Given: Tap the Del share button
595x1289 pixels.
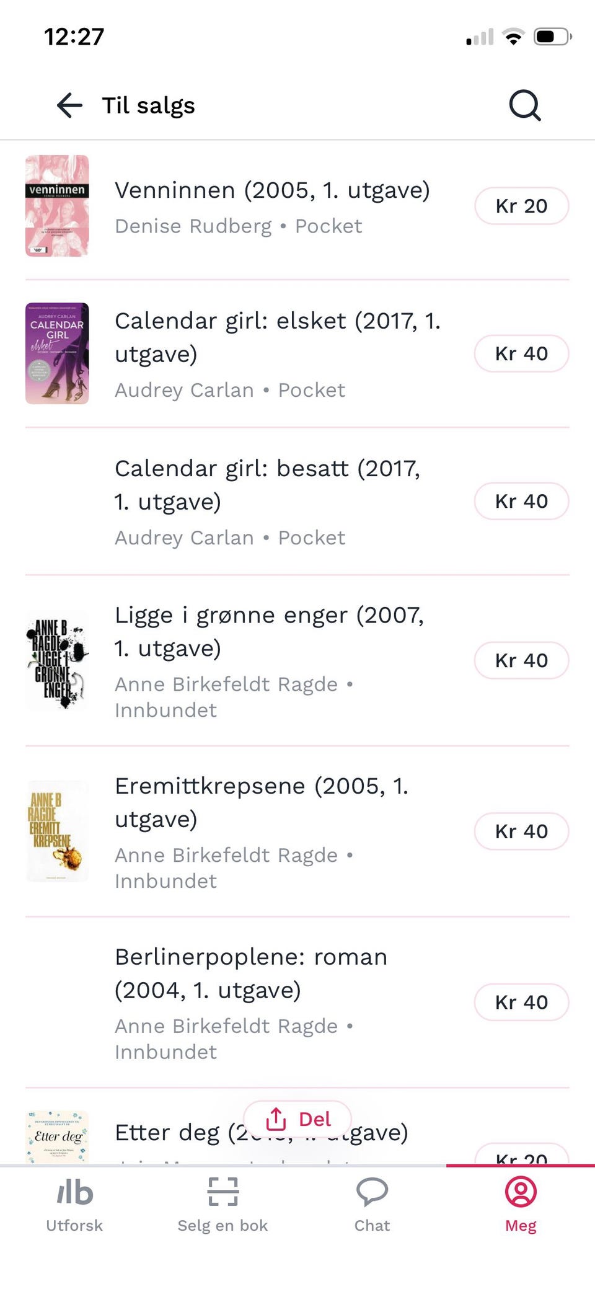Looking at the screenshot, I should pyautogui.click(x=297, y=1119).
